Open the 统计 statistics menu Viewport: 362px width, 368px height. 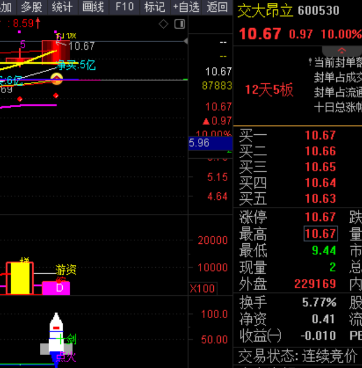click(x=63, y=7)
